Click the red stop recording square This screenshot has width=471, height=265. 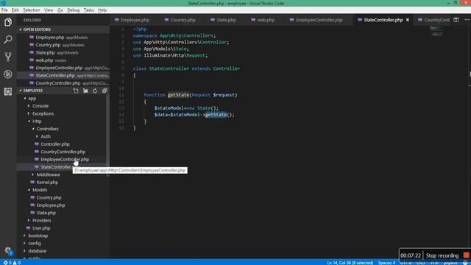pos(466,255)
